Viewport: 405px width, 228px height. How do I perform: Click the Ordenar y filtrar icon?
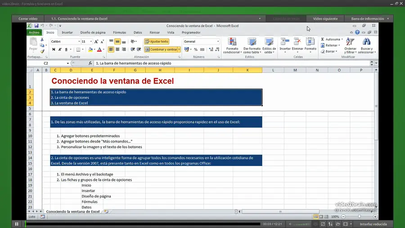point(350,41)
